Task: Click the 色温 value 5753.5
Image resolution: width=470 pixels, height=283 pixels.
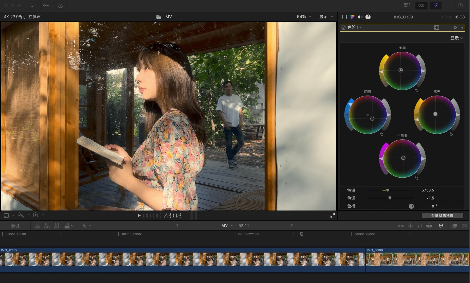Action: pyautogui.click(x=428, y=190)
